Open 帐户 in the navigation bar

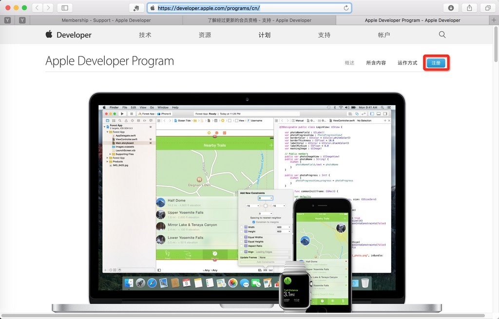pos(384,35)
